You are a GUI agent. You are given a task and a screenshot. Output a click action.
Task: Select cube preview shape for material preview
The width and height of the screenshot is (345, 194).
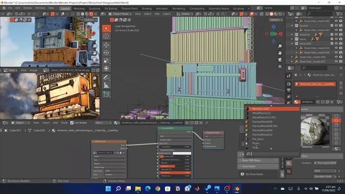(336, 125)
